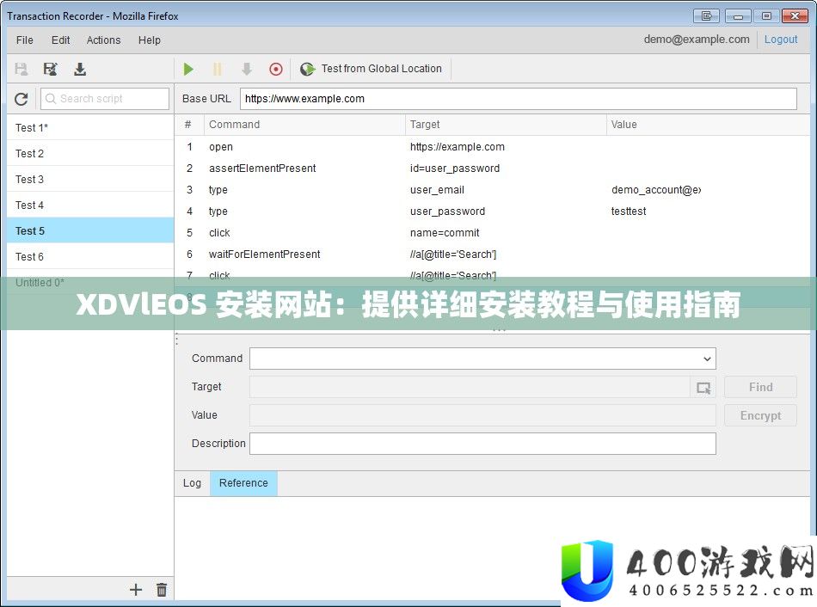Start recording with red record icon

point(276,69)
